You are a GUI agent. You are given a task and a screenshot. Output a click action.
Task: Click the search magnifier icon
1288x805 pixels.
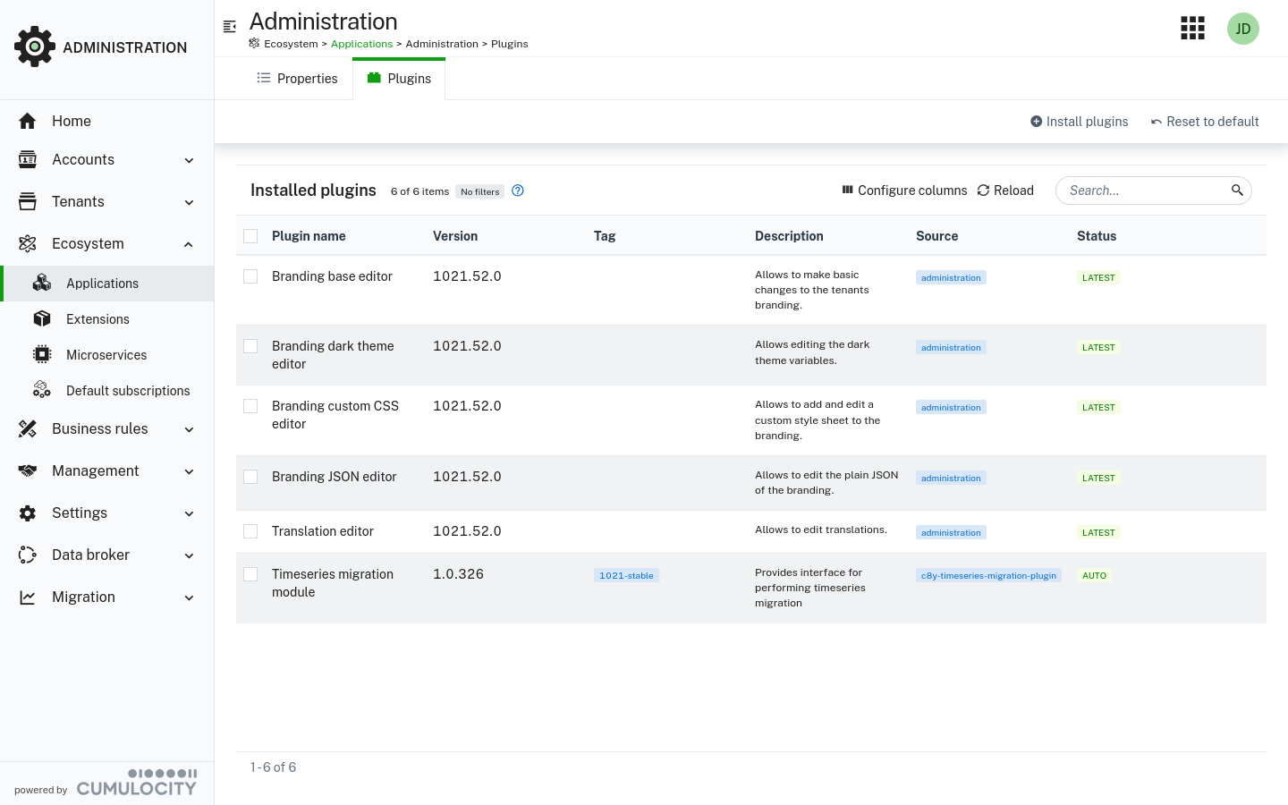pyautogui.click(x=1237, y=191)
